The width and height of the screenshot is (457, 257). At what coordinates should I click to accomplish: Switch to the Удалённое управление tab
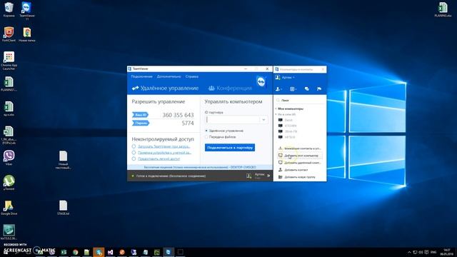pyautogui.click(x=165, y=88)
